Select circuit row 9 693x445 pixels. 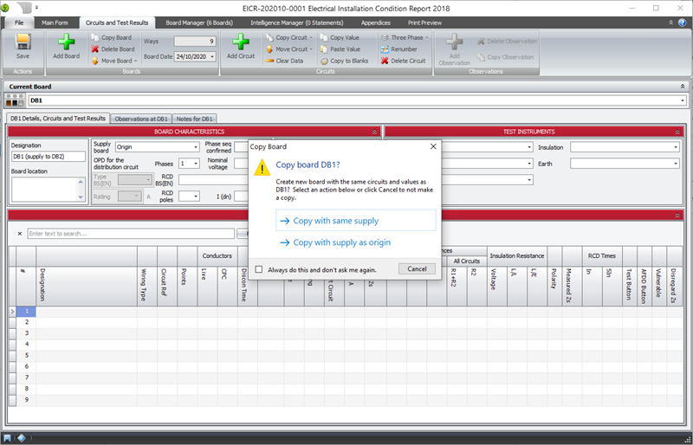coord(27,399)
